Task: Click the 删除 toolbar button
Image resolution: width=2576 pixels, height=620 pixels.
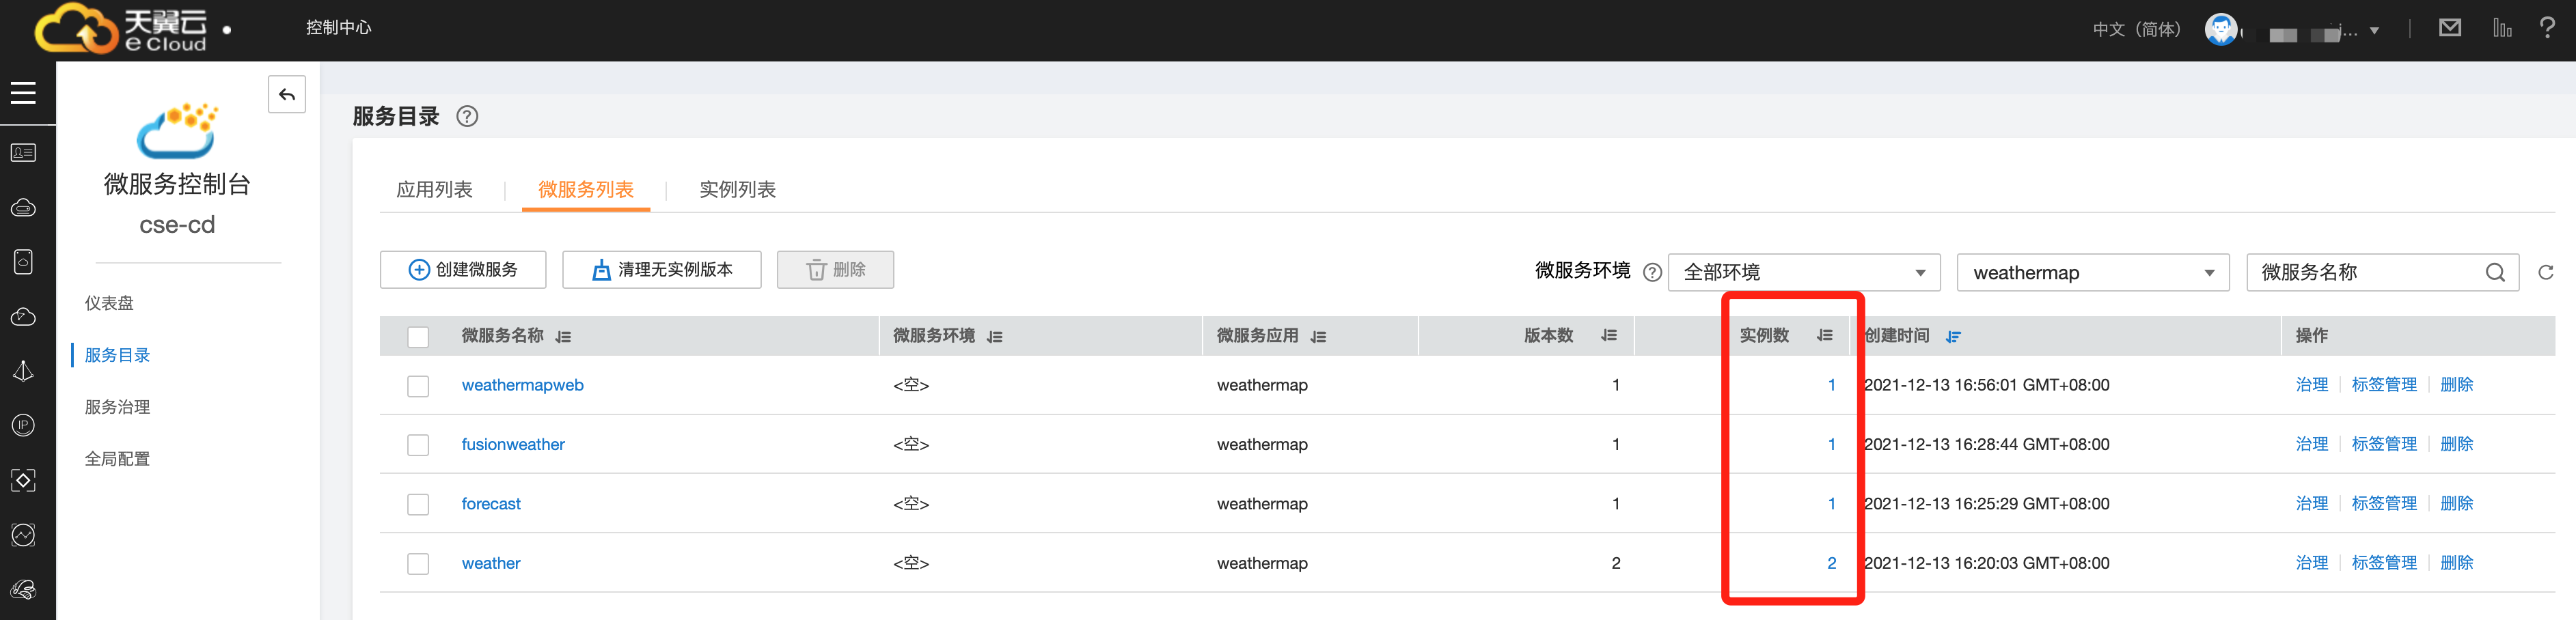Action: pos(835,270)
